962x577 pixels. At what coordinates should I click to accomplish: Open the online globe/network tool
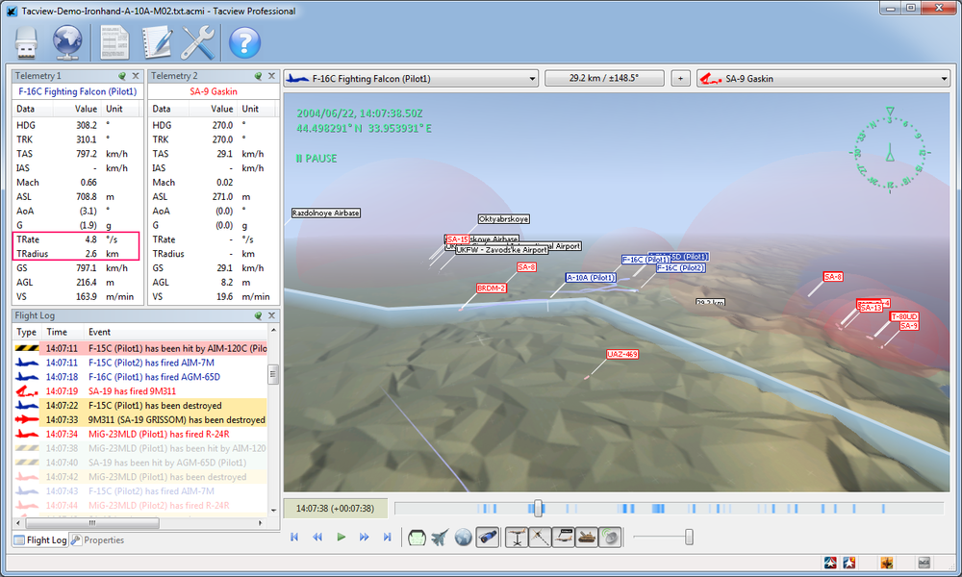coord(67,42)
